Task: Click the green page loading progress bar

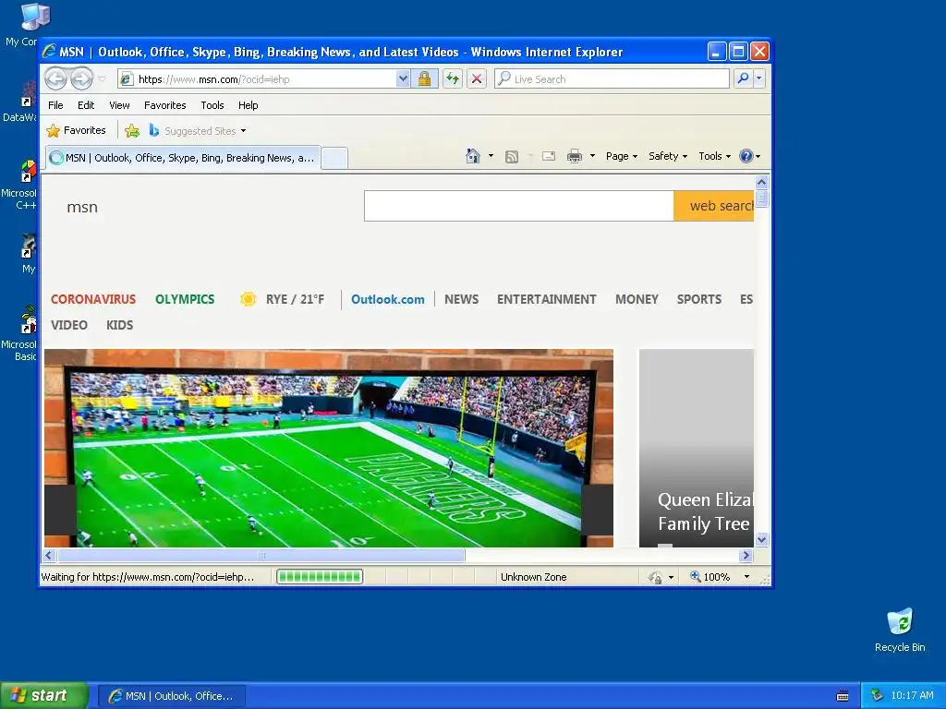Action: click(x=320, y=577)
